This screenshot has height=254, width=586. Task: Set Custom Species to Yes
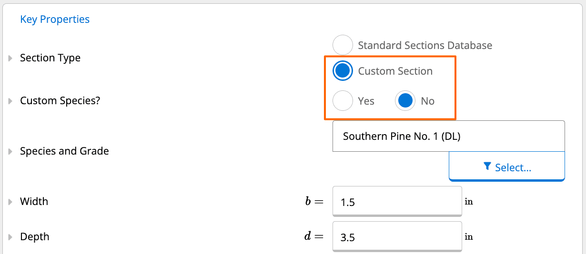343,101
